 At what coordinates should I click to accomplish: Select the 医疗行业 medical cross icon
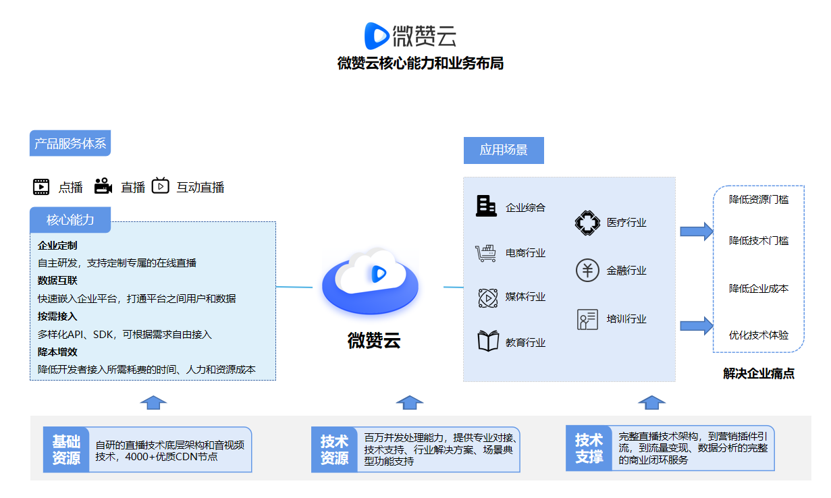[587, 223]
